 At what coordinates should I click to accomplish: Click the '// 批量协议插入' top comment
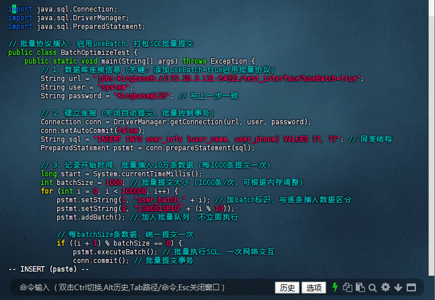(x=101, y=44)
